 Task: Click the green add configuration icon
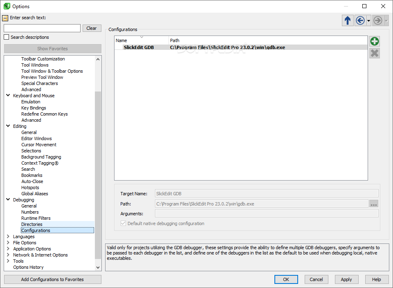pos(375,41)
